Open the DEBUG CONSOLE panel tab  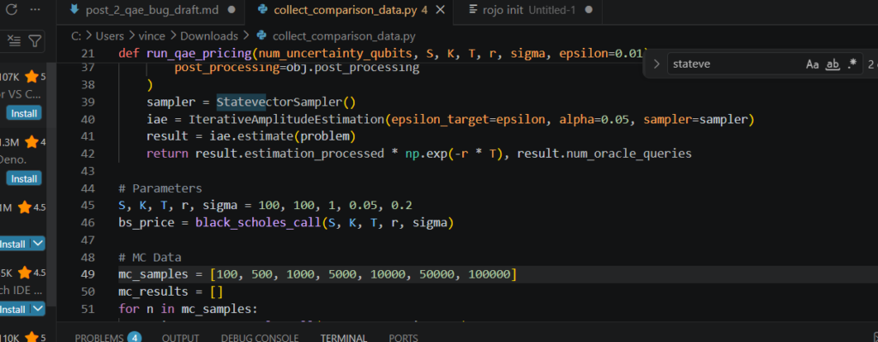(260, 338)
